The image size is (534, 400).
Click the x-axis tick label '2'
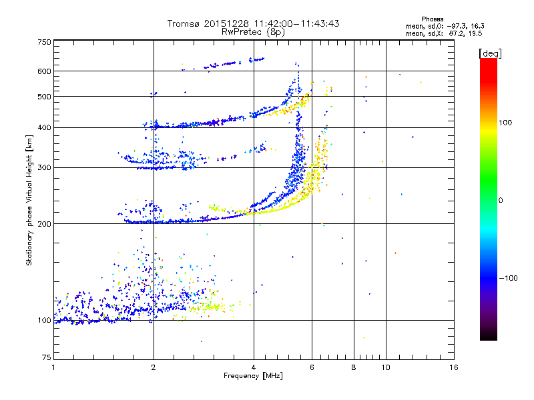tap(154, 367)
